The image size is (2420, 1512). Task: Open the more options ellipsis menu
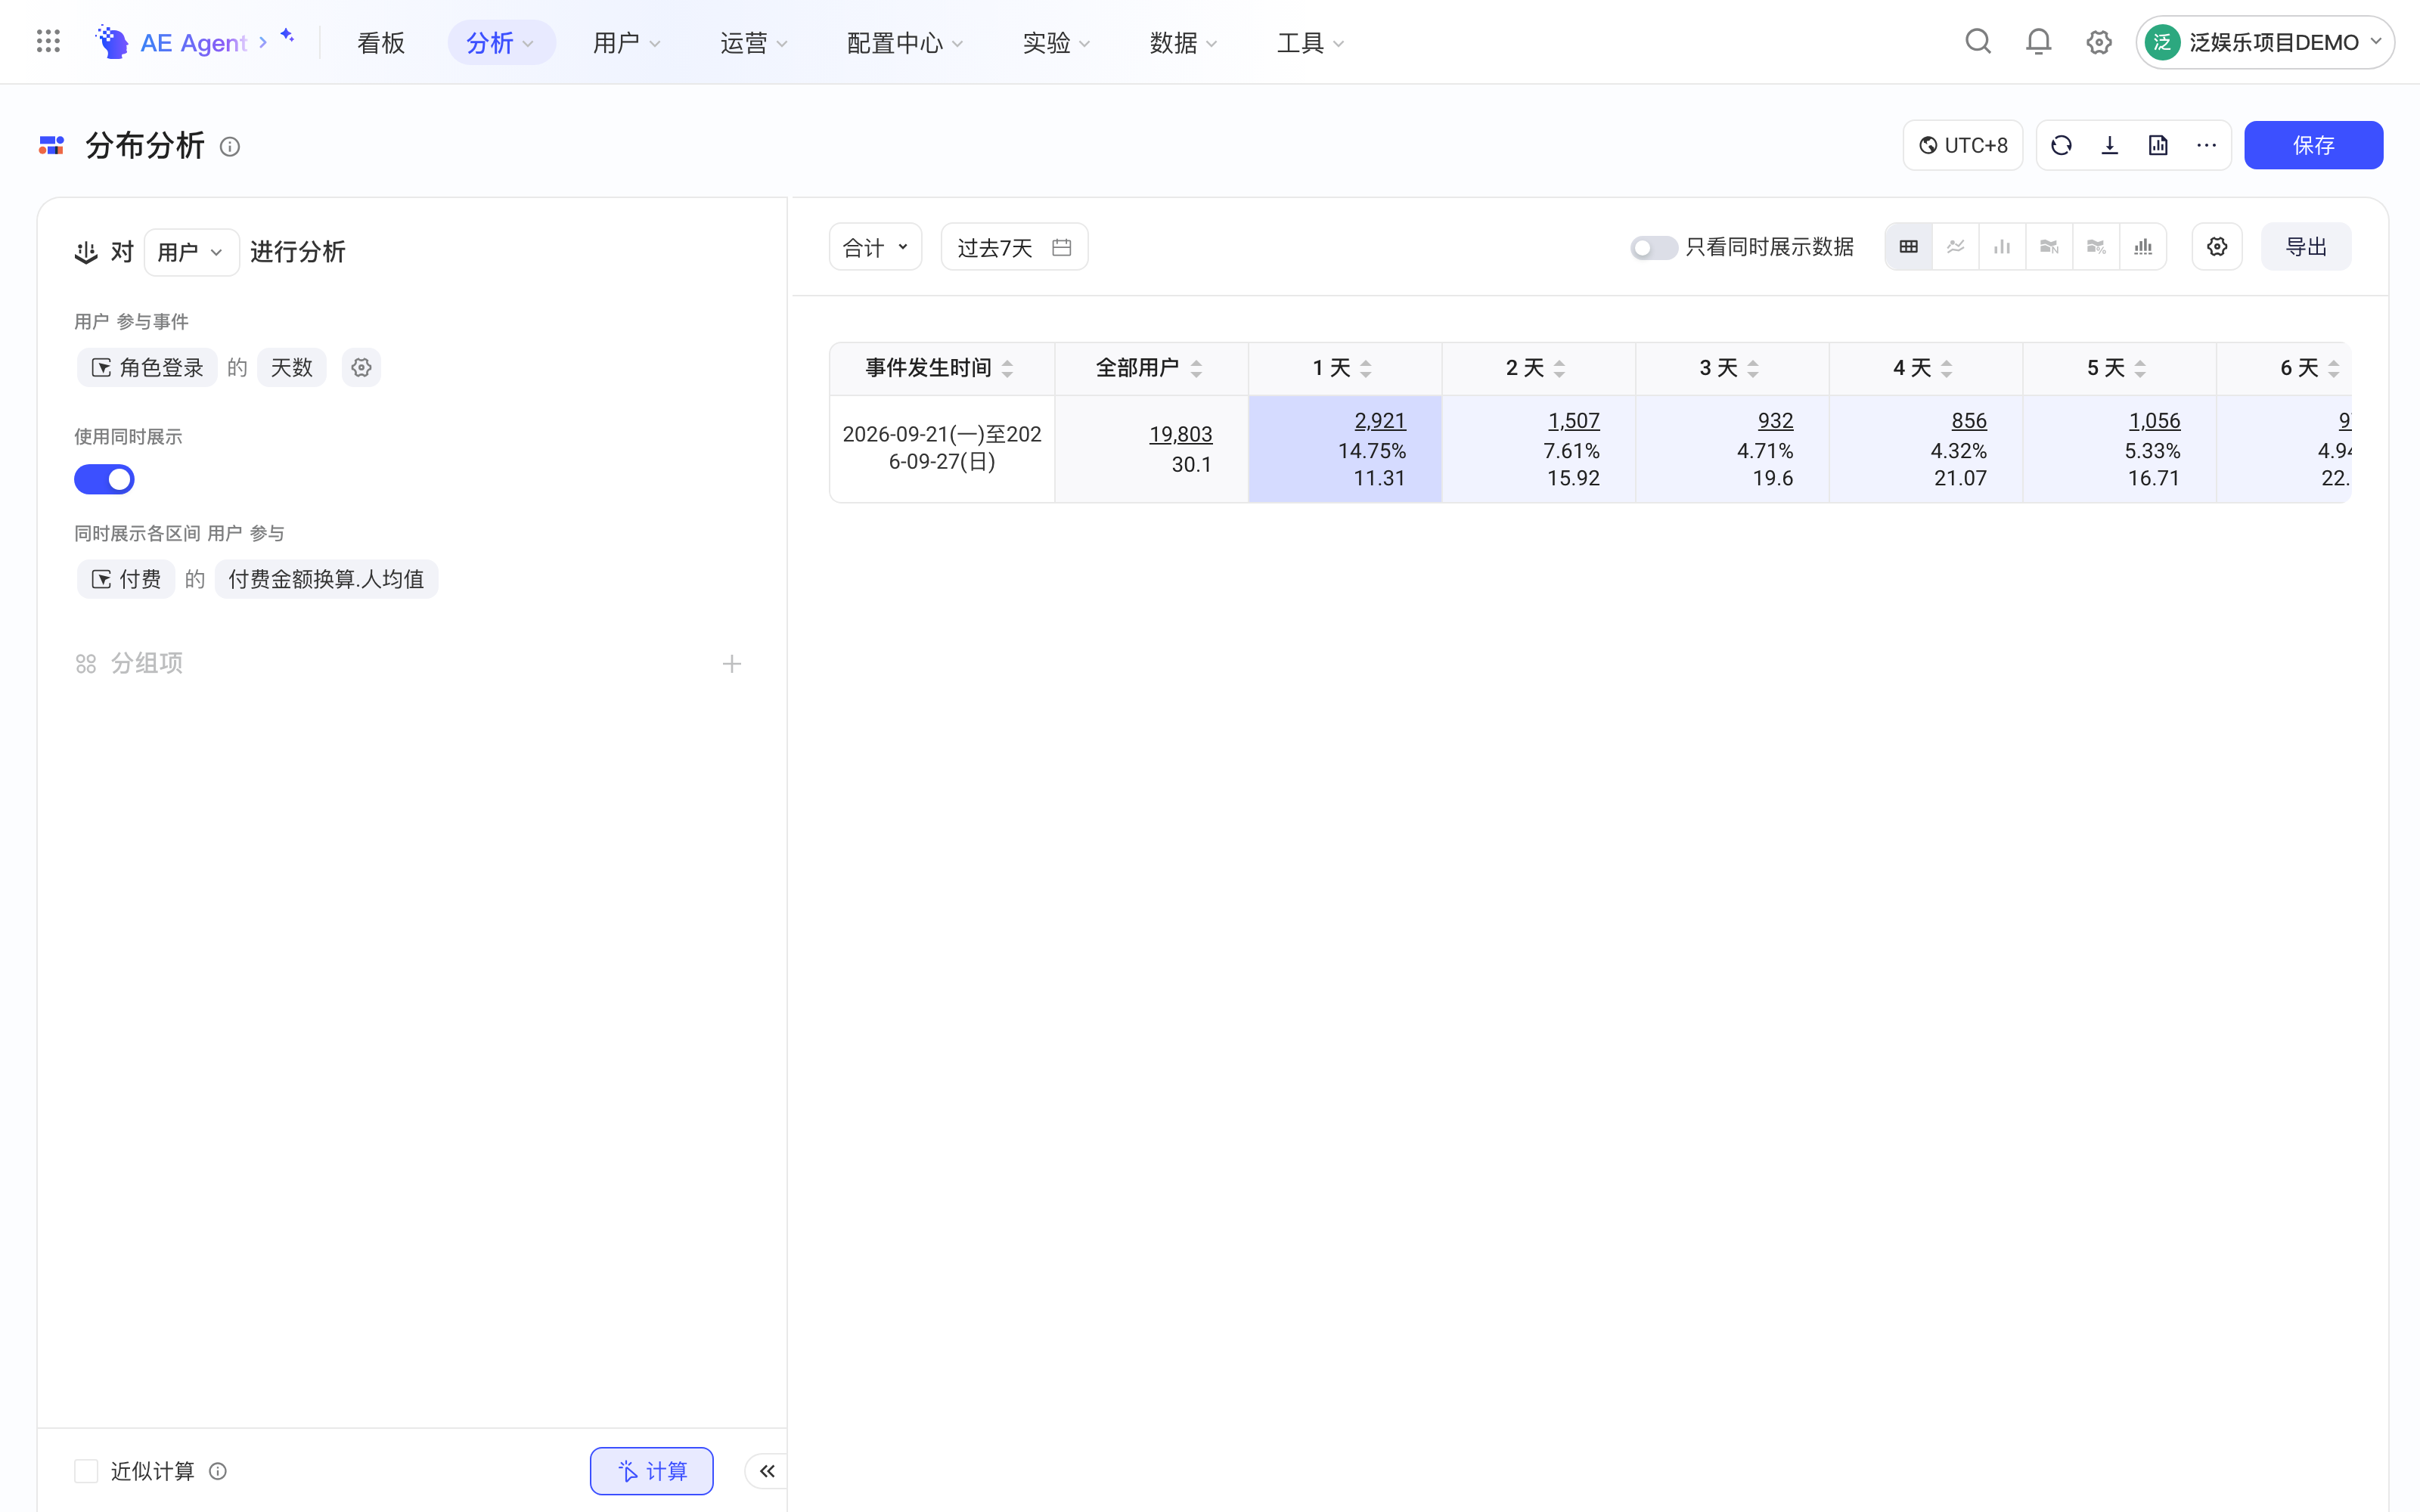[2207, 146]
